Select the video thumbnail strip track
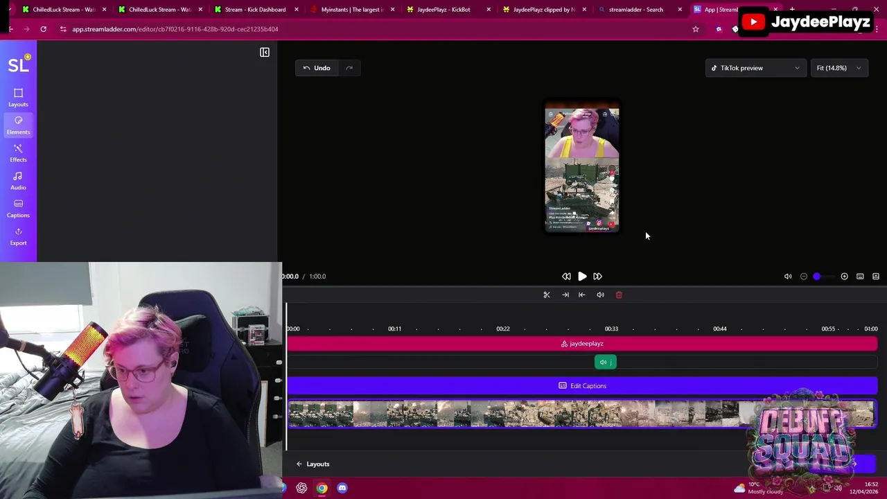This screenshot has height=499, width=887. (x=582, y=414)
